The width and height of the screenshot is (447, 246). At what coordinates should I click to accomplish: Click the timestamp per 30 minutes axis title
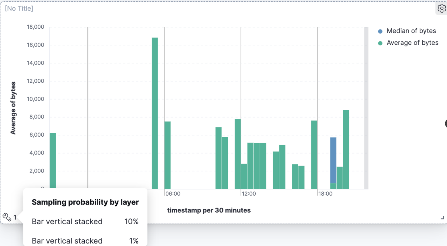click(209, 210)
